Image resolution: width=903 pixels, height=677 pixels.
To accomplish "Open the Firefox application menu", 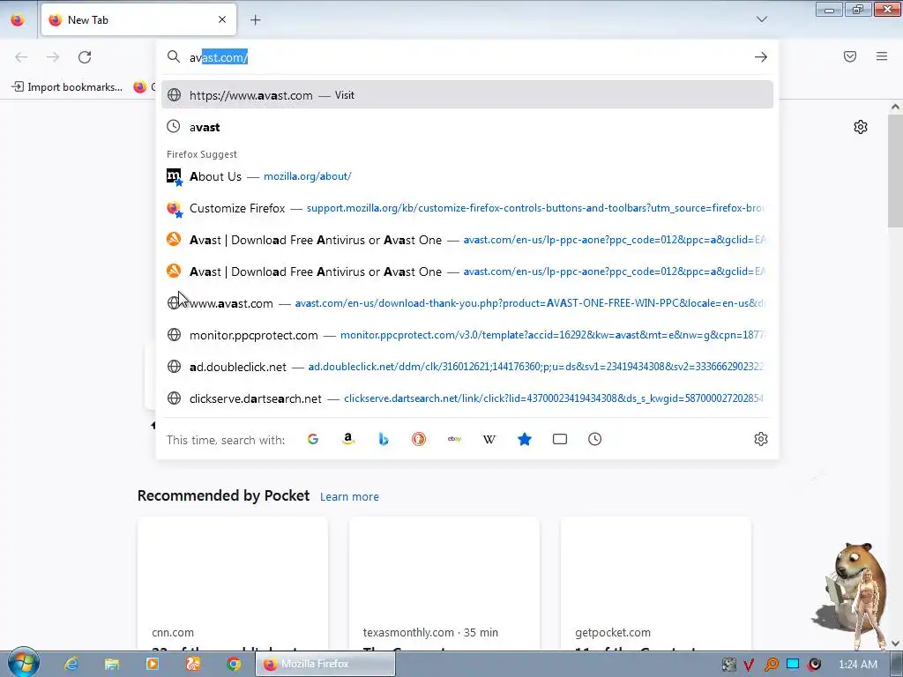I will coord(882,56).
